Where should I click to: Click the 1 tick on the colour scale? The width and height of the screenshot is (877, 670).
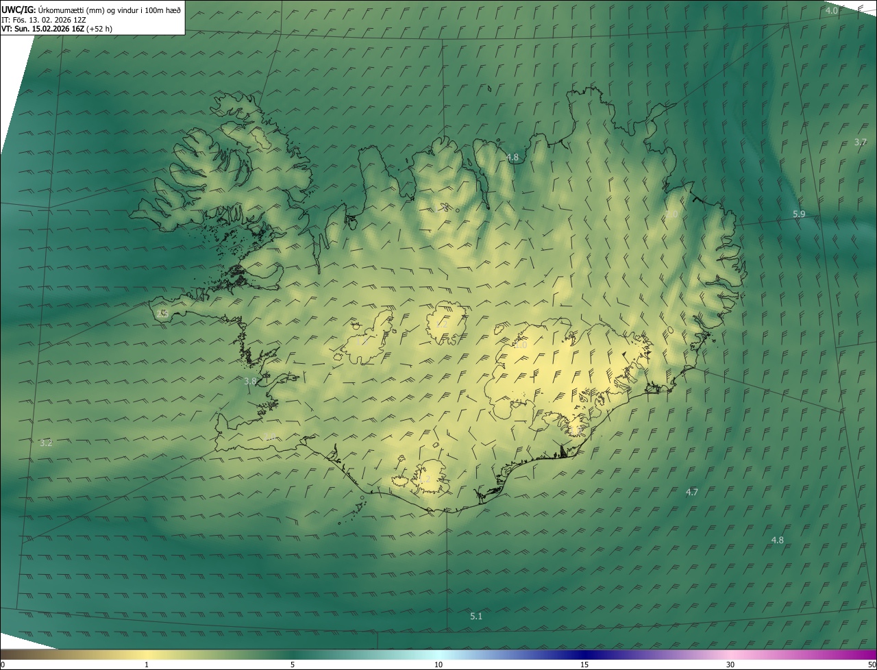(147, 665)
